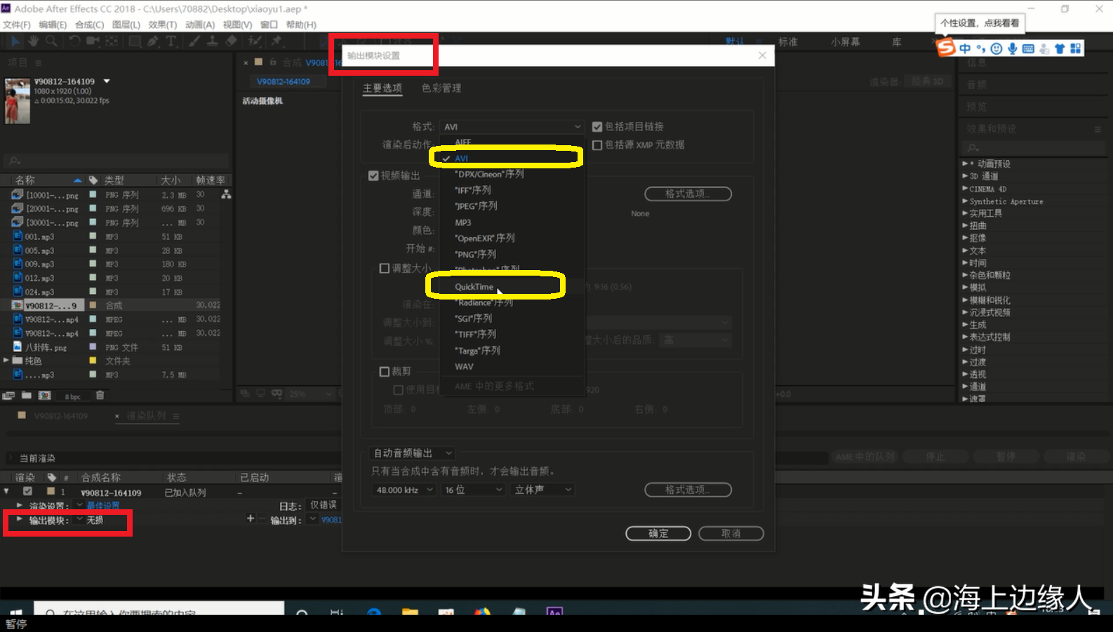Click the flowchart icon beside first PNG sequence
Screen dimensions: 1113x632
click(x=226, y=194)
